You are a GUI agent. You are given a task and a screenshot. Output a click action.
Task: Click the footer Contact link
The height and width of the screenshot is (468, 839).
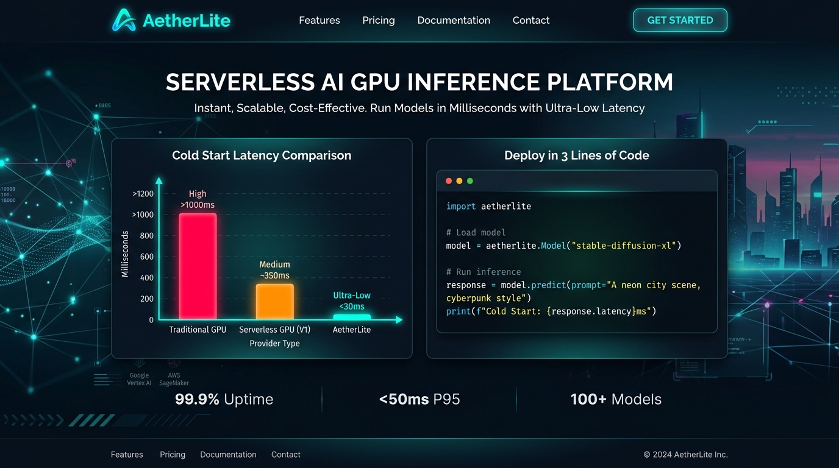tap(286, 455)
